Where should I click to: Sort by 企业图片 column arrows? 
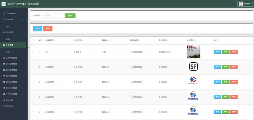(196, 40)
